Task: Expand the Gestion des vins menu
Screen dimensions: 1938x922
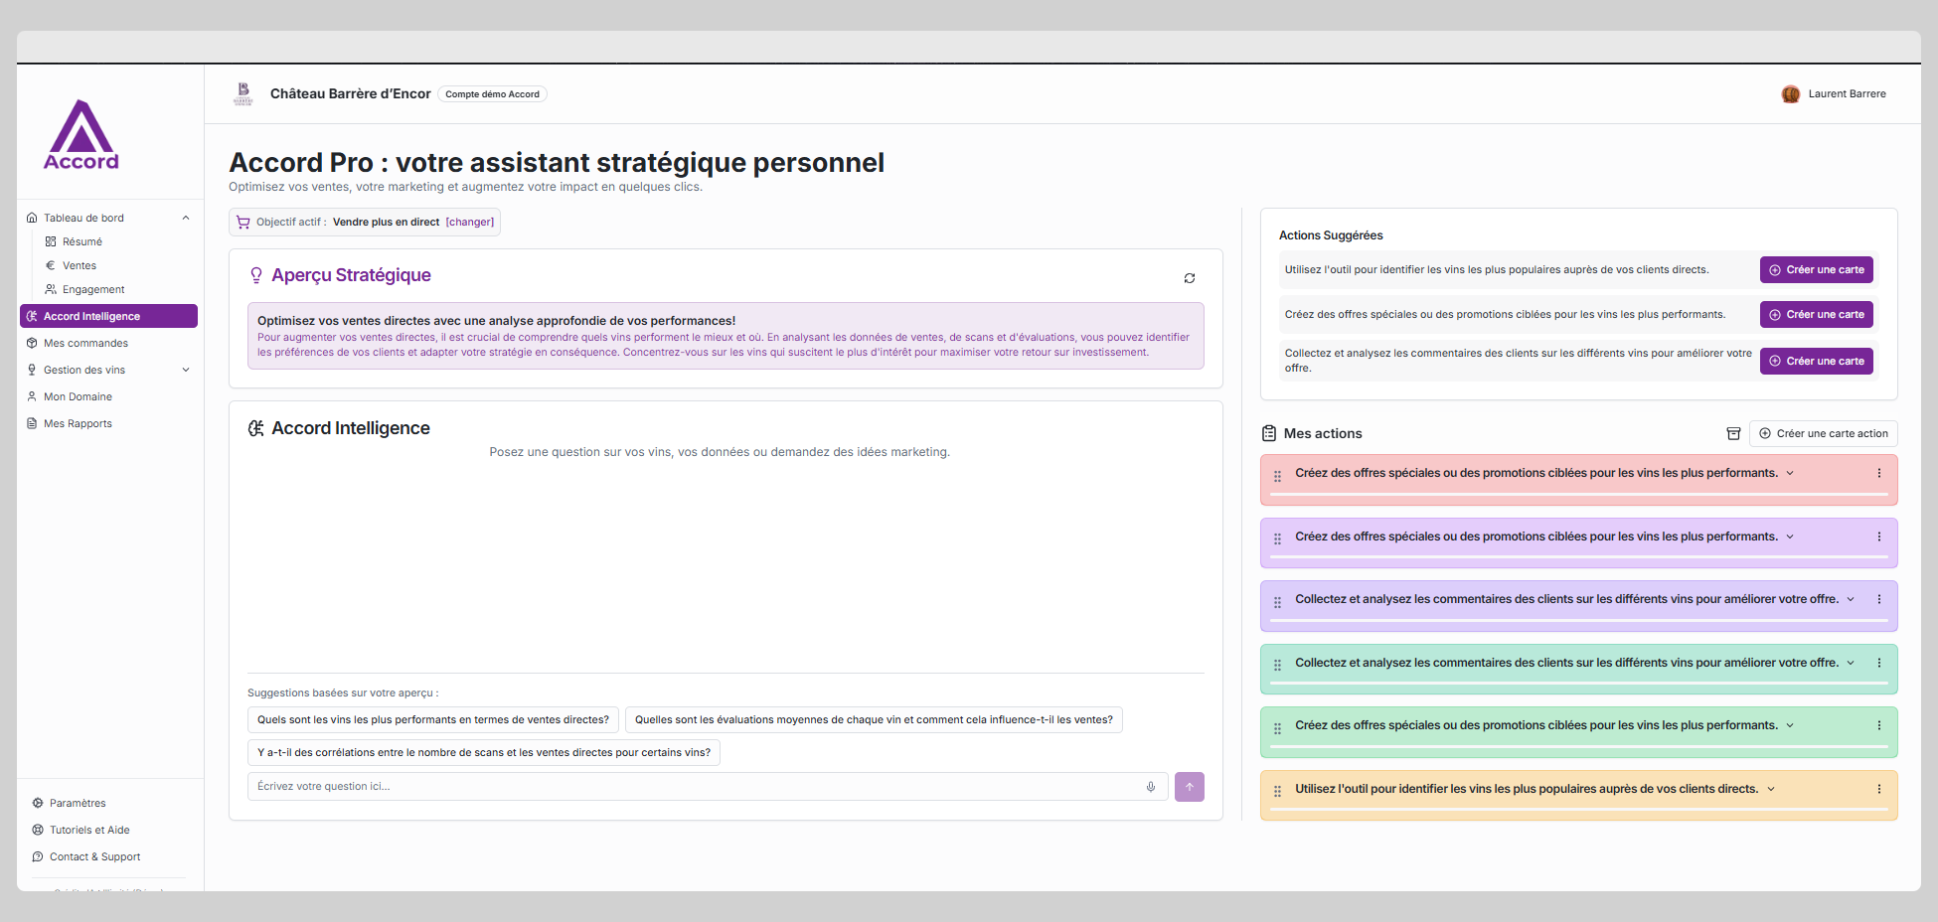Action: (186, 369)
